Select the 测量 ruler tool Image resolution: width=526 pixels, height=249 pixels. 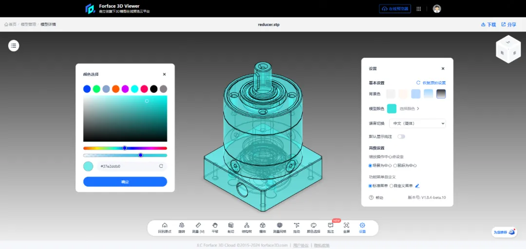pos(198,226)
